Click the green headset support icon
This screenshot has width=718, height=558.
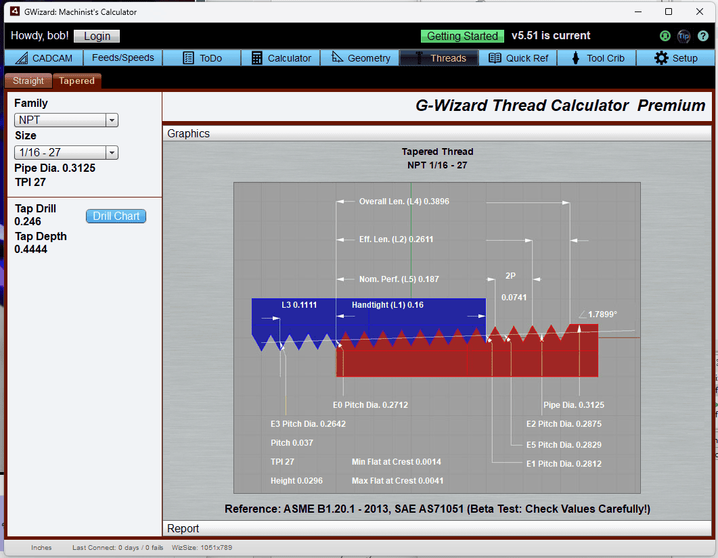click(665, 36)
